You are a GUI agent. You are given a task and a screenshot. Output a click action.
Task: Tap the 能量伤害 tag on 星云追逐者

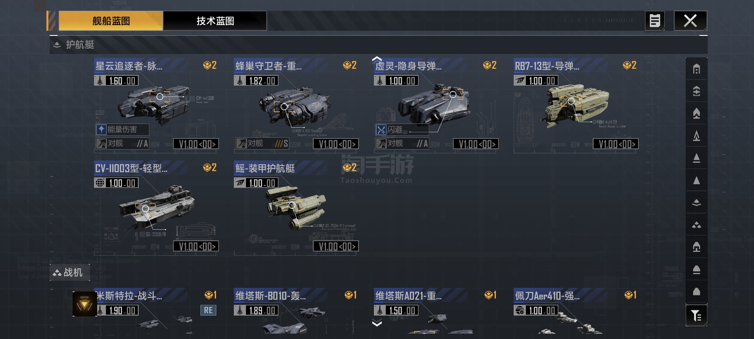122,129
